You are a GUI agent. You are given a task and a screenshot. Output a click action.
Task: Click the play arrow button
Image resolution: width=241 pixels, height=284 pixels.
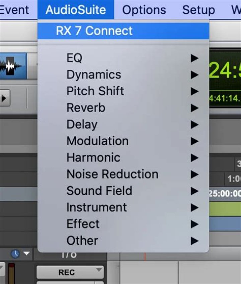[4, 98]
